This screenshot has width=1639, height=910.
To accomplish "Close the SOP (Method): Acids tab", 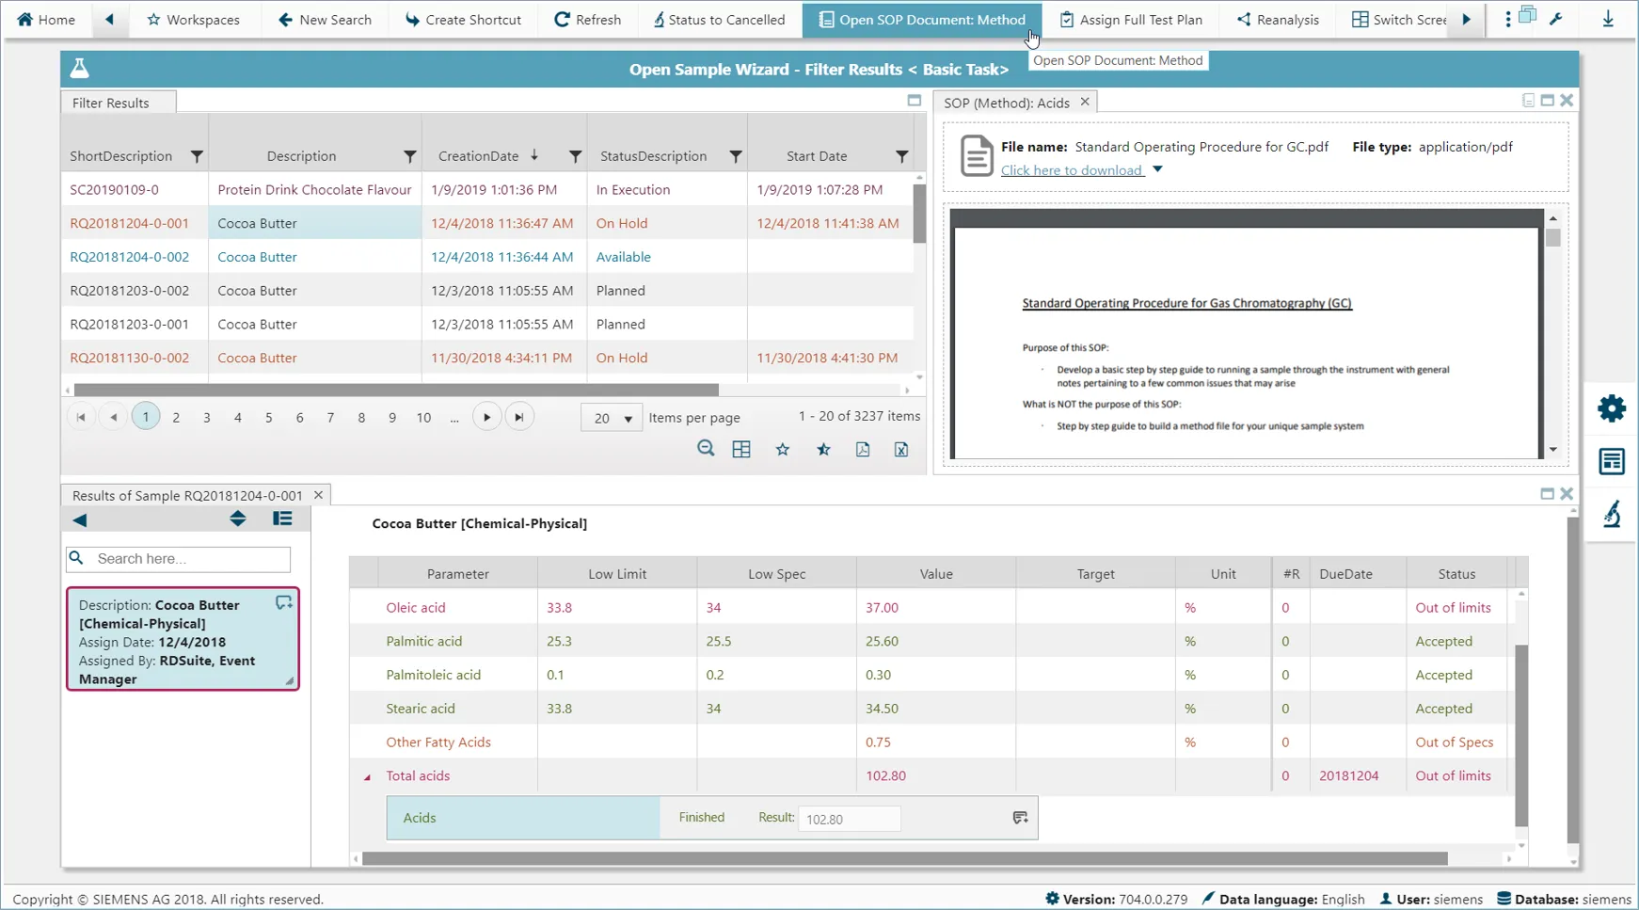I will pos(1084,102).
